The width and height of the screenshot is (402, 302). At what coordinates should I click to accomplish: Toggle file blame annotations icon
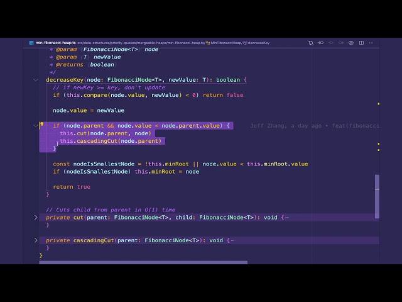coord(351,43)
